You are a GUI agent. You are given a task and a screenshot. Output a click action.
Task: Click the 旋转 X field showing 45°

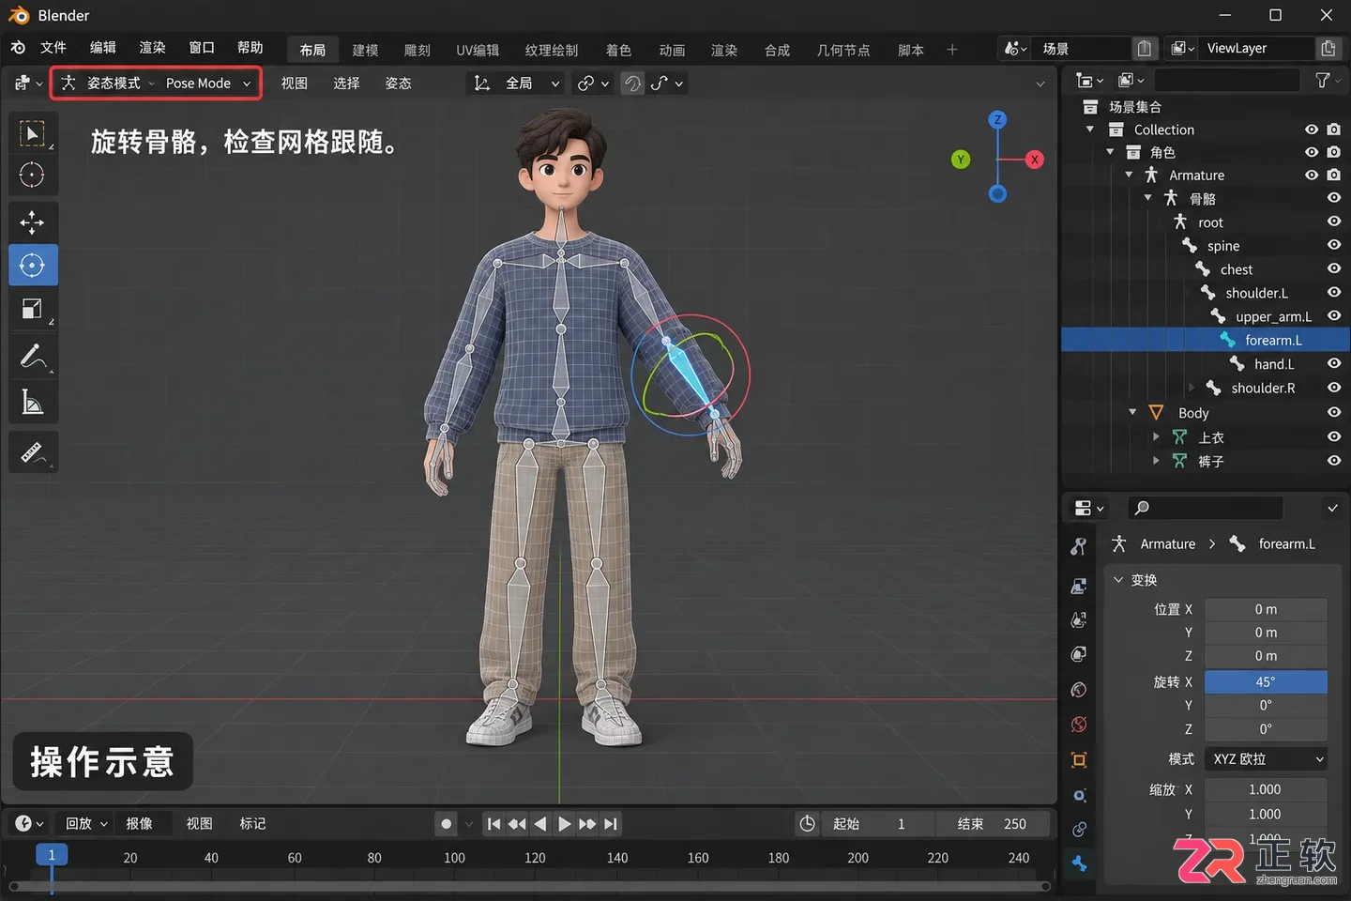click(x=1266, y=682)
